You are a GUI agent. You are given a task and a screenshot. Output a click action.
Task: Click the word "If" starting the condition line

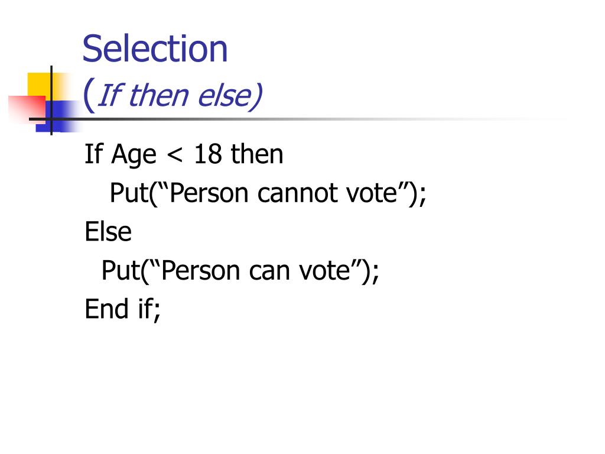(94, 155)
